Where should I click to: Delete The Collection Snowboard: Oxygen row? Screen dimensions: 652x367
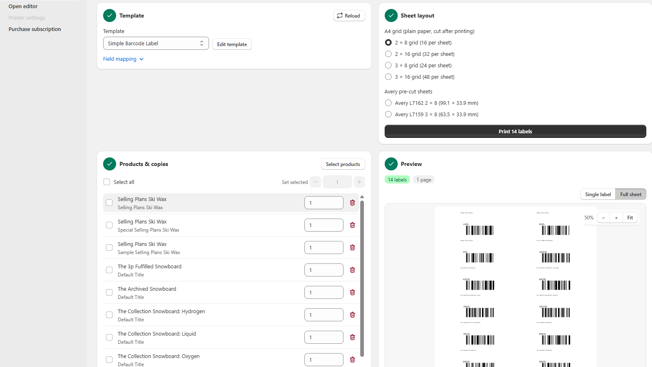pyautogui.click(x=352, y=360)
